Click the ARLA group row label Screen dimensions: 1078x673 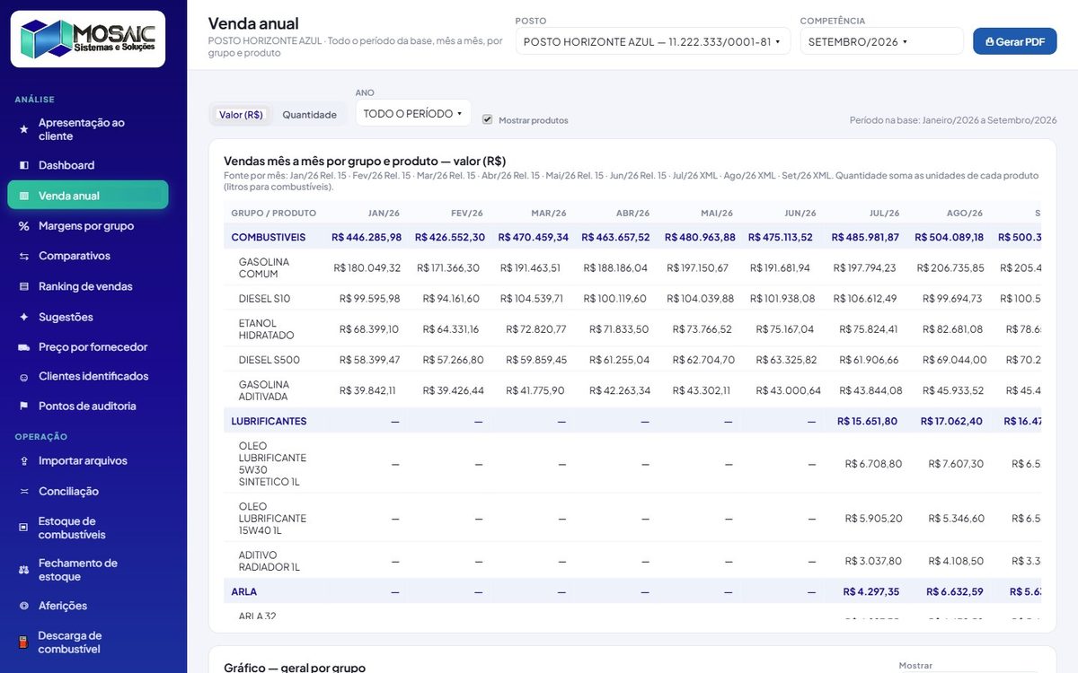tap(243, 592)
